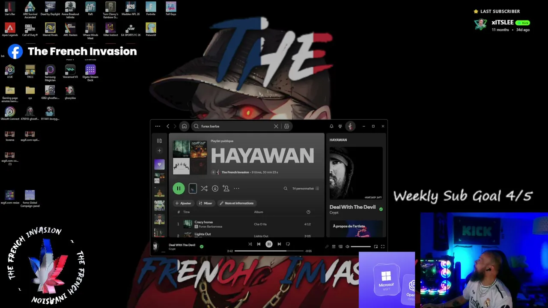Image resolution: width=548 pixels, height=308 pixels.
Task: Toggle the saved checkmark in the player bar
Action: [202, 246]
